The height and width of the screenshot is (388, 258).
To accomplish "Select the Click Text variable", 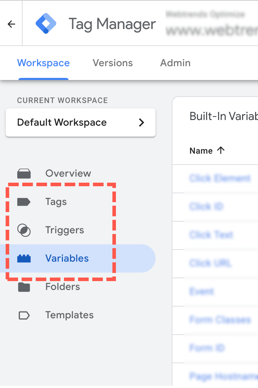I will (x=211, y=235).
